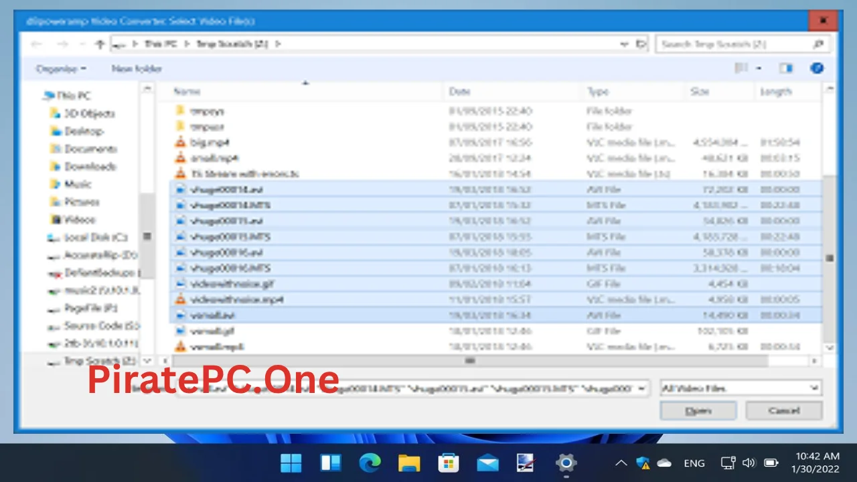Expand the file name history dropdown
The width and height of the screenshot is (857, 482).
641,388
